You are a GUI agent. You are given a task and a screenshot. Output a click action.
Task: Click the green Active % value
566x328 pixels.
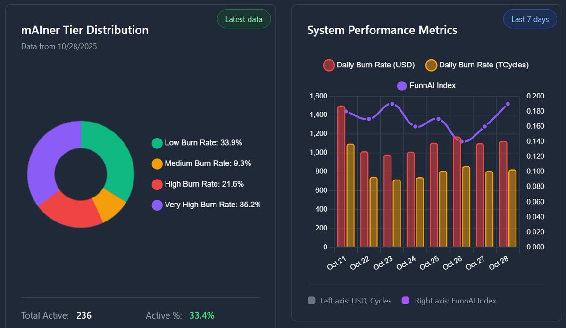pyautogui.click(x=202, y=315)
